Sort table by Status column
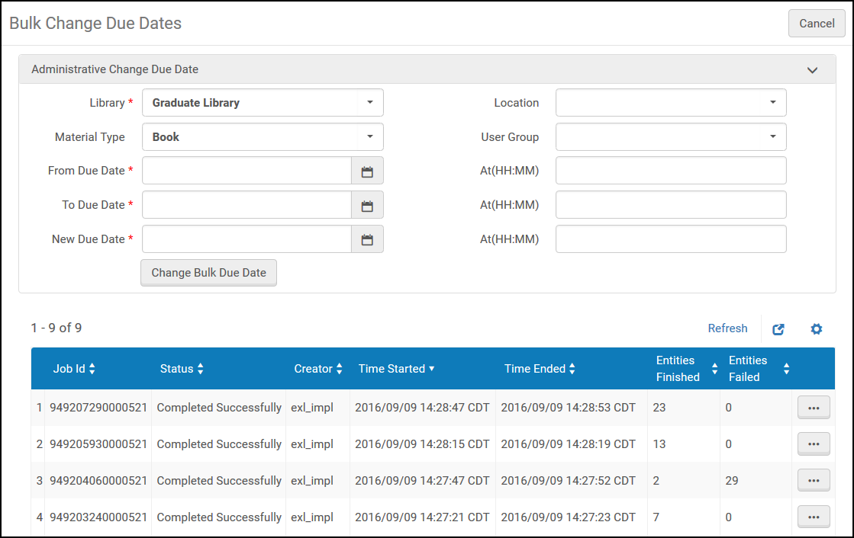The width and height of the screenshot is (854, 538). click(x=182, y=369)
